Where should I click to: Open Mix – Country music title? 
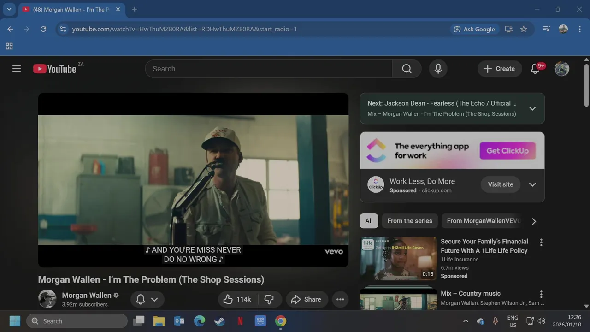point(471,293)
